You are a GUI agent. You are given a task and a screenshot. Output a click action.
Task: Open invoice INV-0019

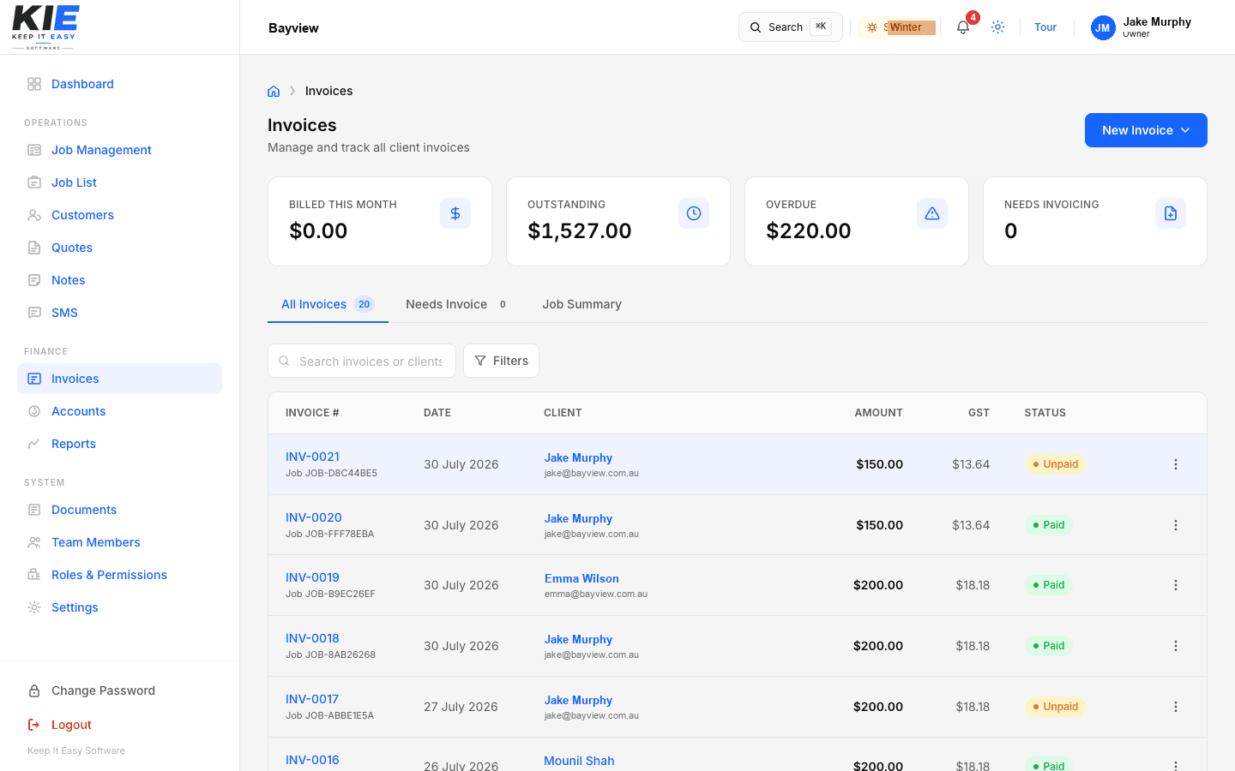[x=312, y=577]
